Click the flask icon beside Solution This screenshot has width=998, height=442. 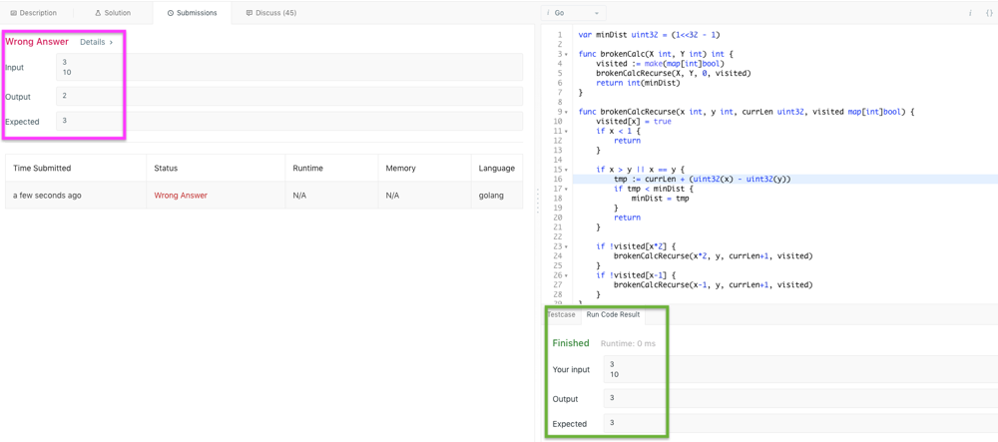click(x=98, y=13)
